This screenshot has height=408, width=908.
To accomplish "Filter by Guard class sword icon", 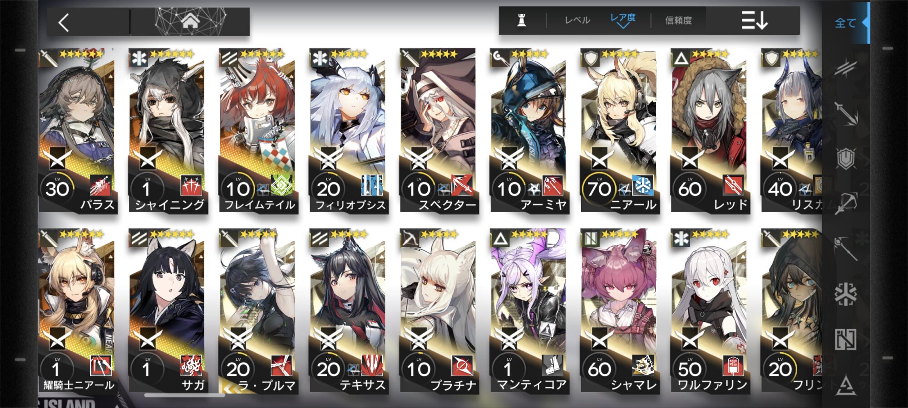I will (x=846, y=113).
